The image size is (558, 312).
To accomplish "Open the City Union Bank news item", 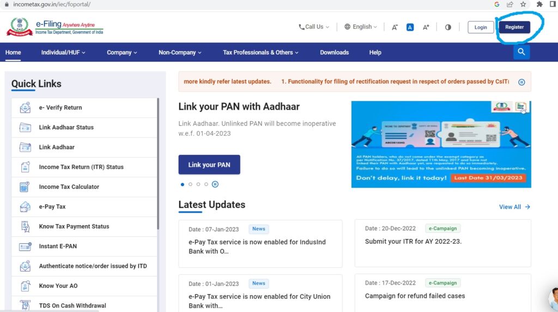I will (260, 293).
